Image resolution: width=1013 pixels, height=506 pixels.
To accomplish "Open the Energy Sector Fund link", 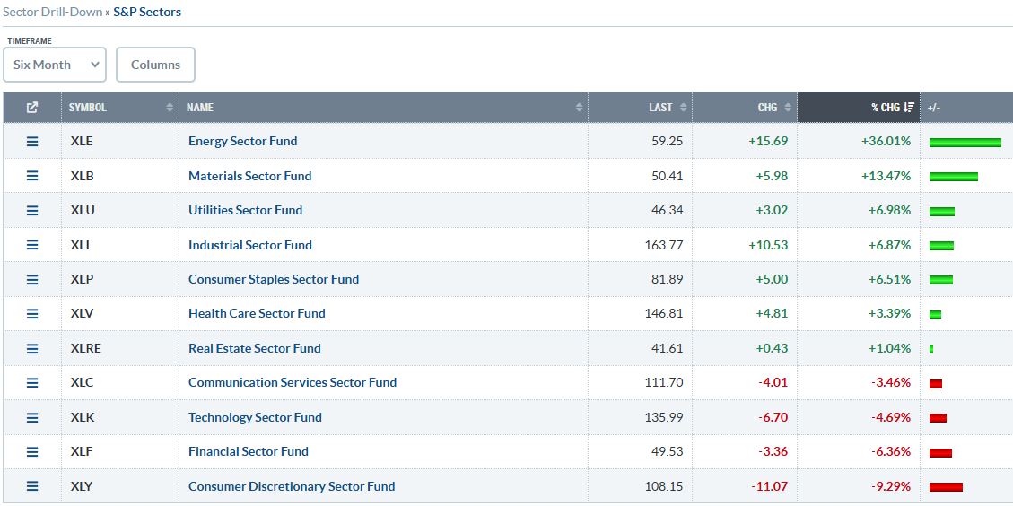I will pos(242,141).
